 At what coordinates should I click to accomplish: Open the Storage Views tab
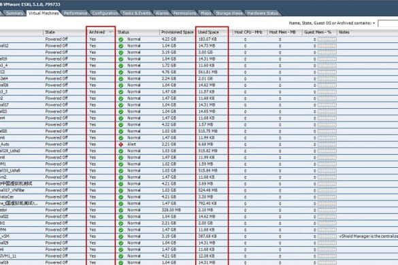(x=229, y=13)
